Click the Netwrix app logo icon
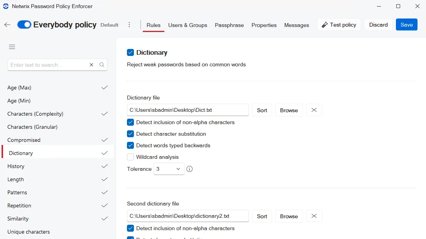The width and height of the screenshot is (426, 239). (x=6, y=6)
